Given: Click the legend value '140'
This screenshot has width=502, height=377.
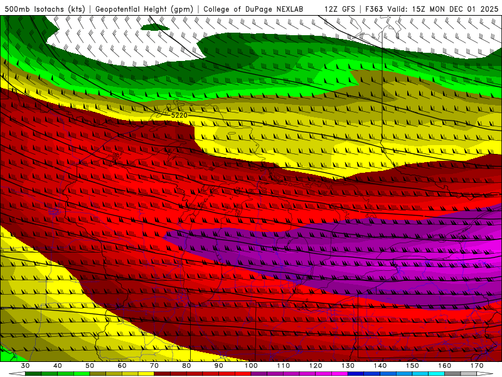Looking at the screenshot, I should coord(380,366).
